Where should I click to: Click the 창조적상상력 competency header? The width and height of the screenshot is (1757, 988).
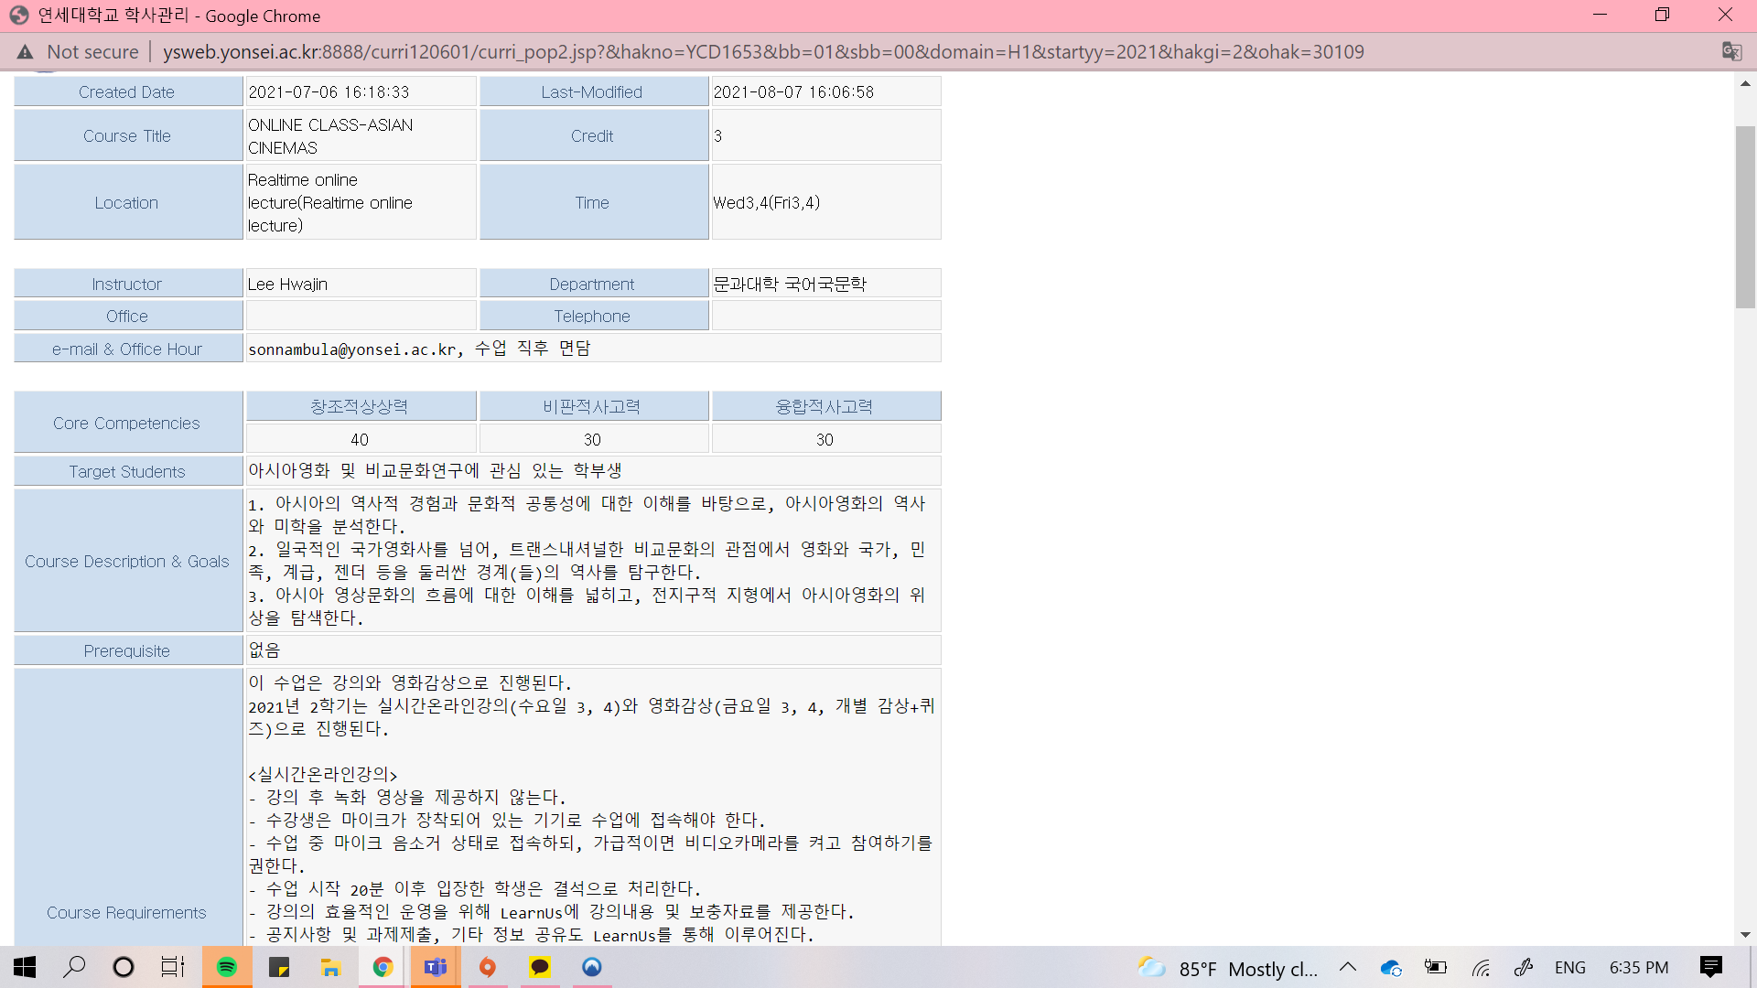tap(361, 407)
